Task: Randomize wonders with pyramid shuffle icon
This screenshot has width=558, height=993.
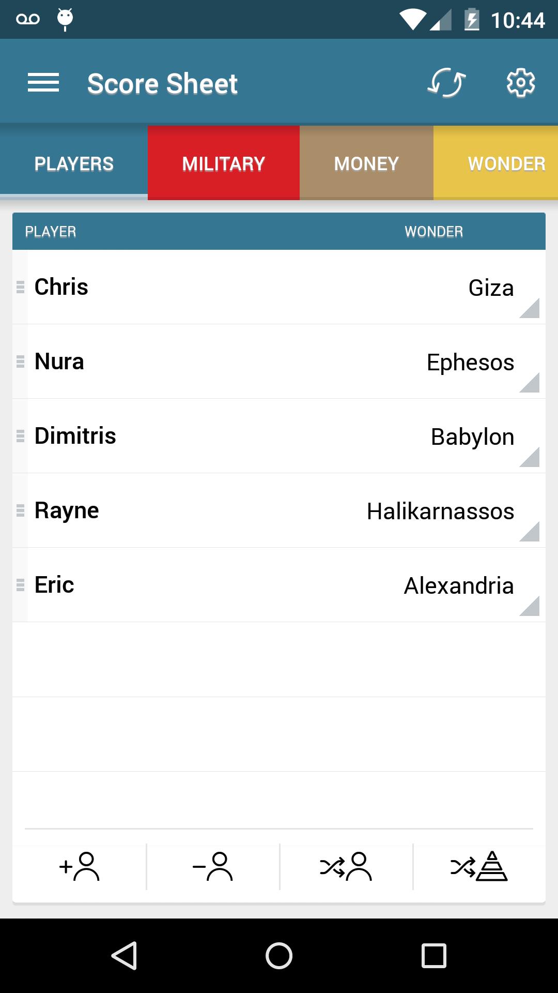Action: pos(479,866)
